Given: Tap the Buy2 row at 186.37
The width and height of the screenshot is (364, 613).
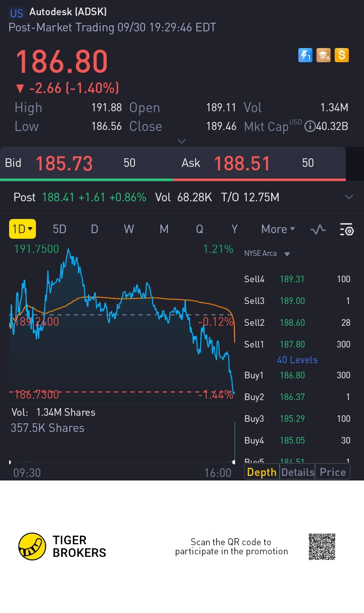Looking at the screenshot, I should coord(297,397).
